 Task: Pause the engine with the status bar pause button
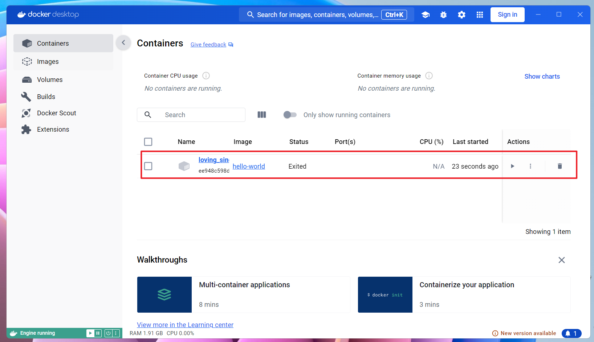click(x=98, y=333)
